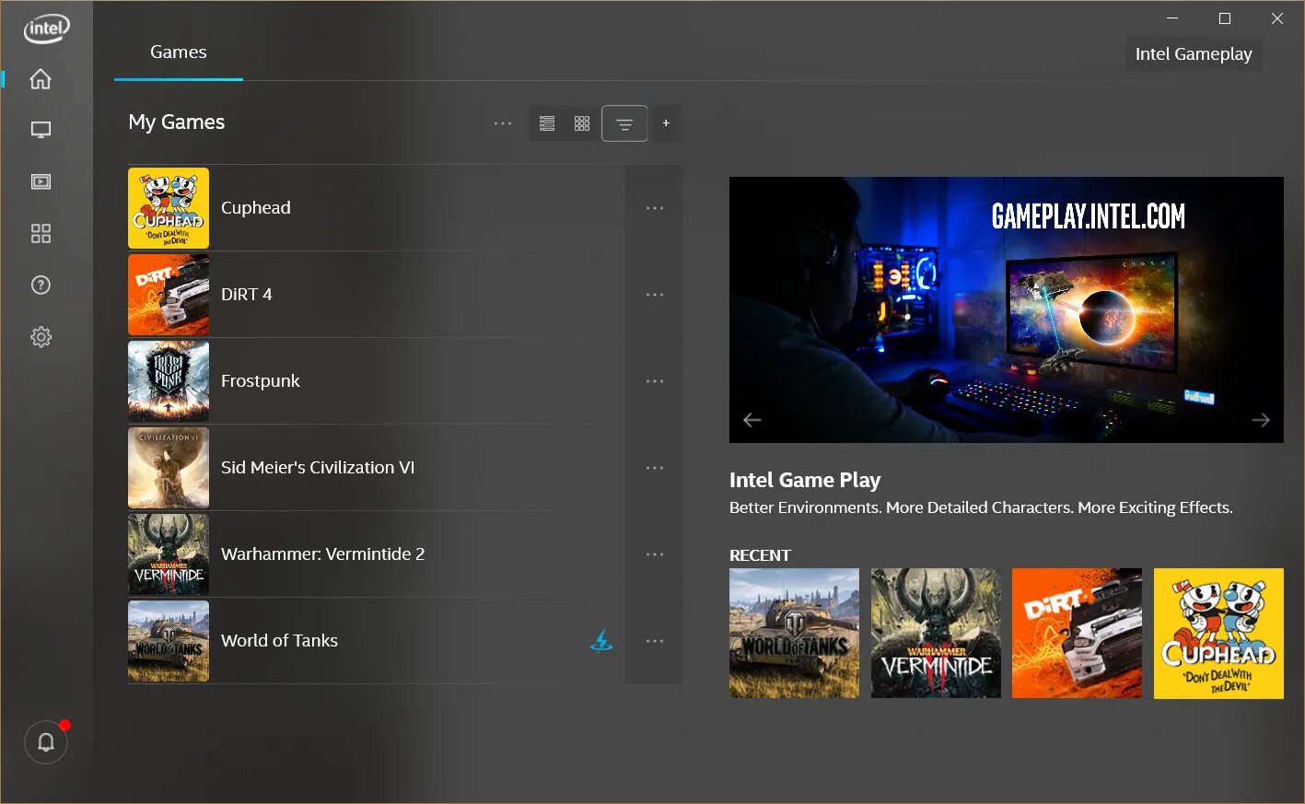Open more options for World of Tanks
Image resolution: width=1305 pixels, height=804 pixels.
655,641
